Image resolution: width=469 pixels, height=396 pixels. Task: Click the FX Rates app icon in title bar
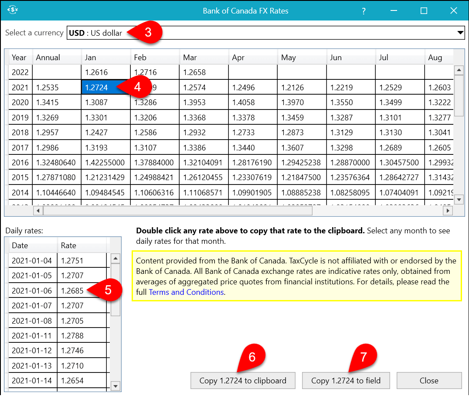coord(13,10)
